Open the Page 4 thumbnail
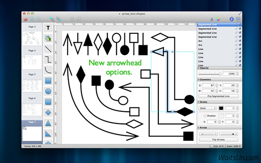Screen dimensions: 261x163 pos(32,62)
